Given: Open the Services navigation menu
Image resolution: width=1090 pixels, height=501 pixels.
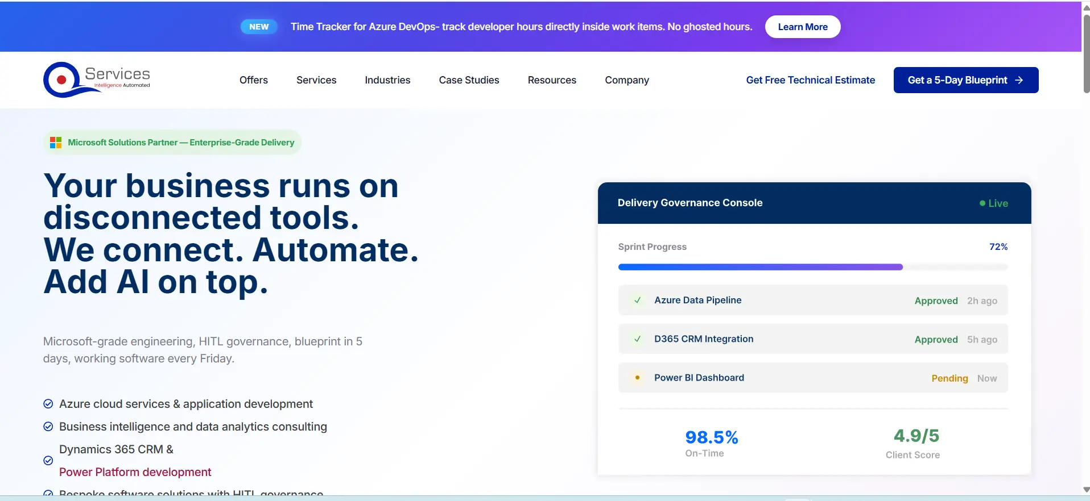Looking at the screenshot, I should click(316, 80).
